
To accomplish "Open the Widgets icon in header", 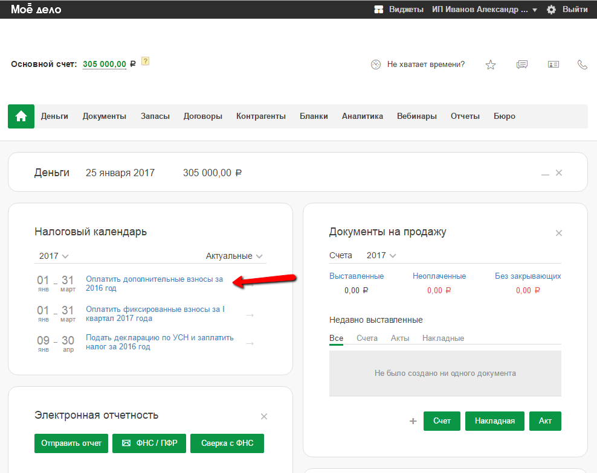I will 378,10.
